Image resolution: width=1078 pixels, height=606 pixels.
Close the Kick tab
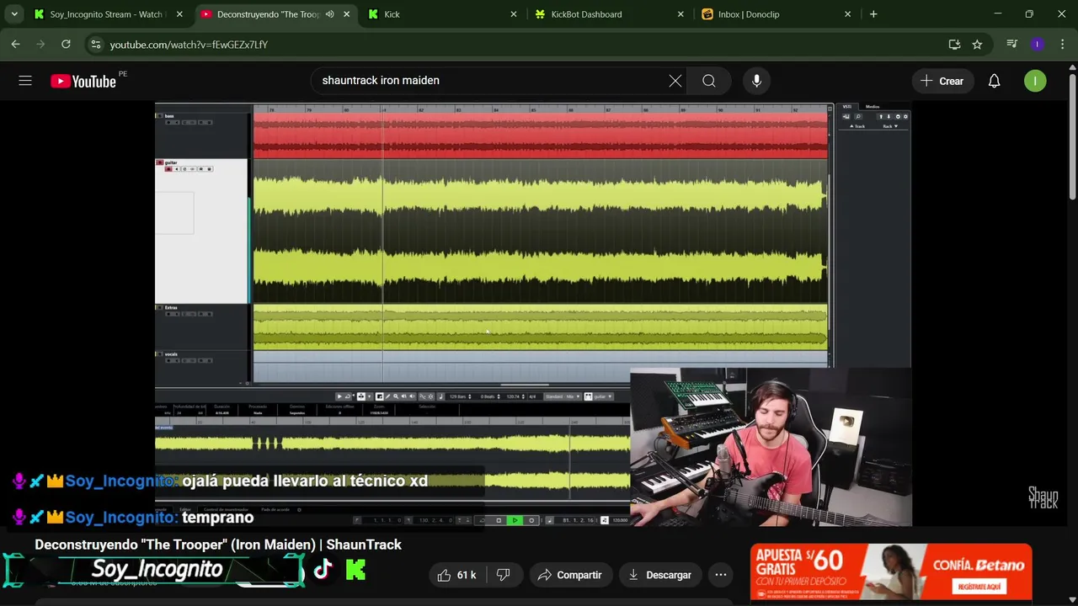tap(514, 14)
